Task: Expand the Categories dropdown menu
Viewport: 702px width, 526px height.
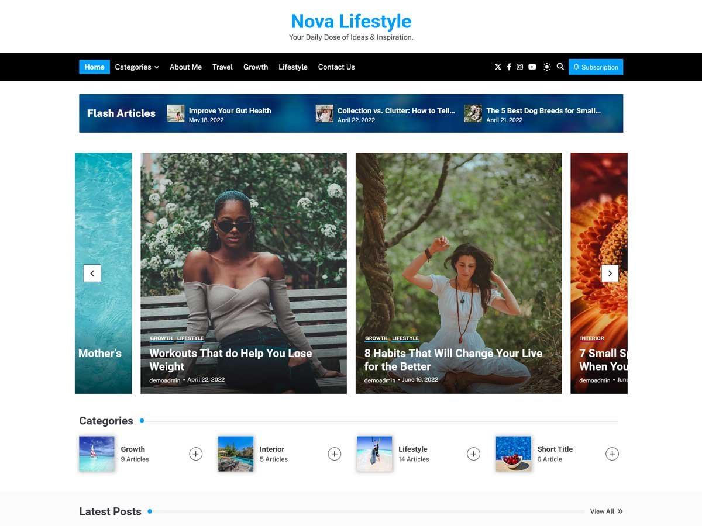Action: [136, 67]
